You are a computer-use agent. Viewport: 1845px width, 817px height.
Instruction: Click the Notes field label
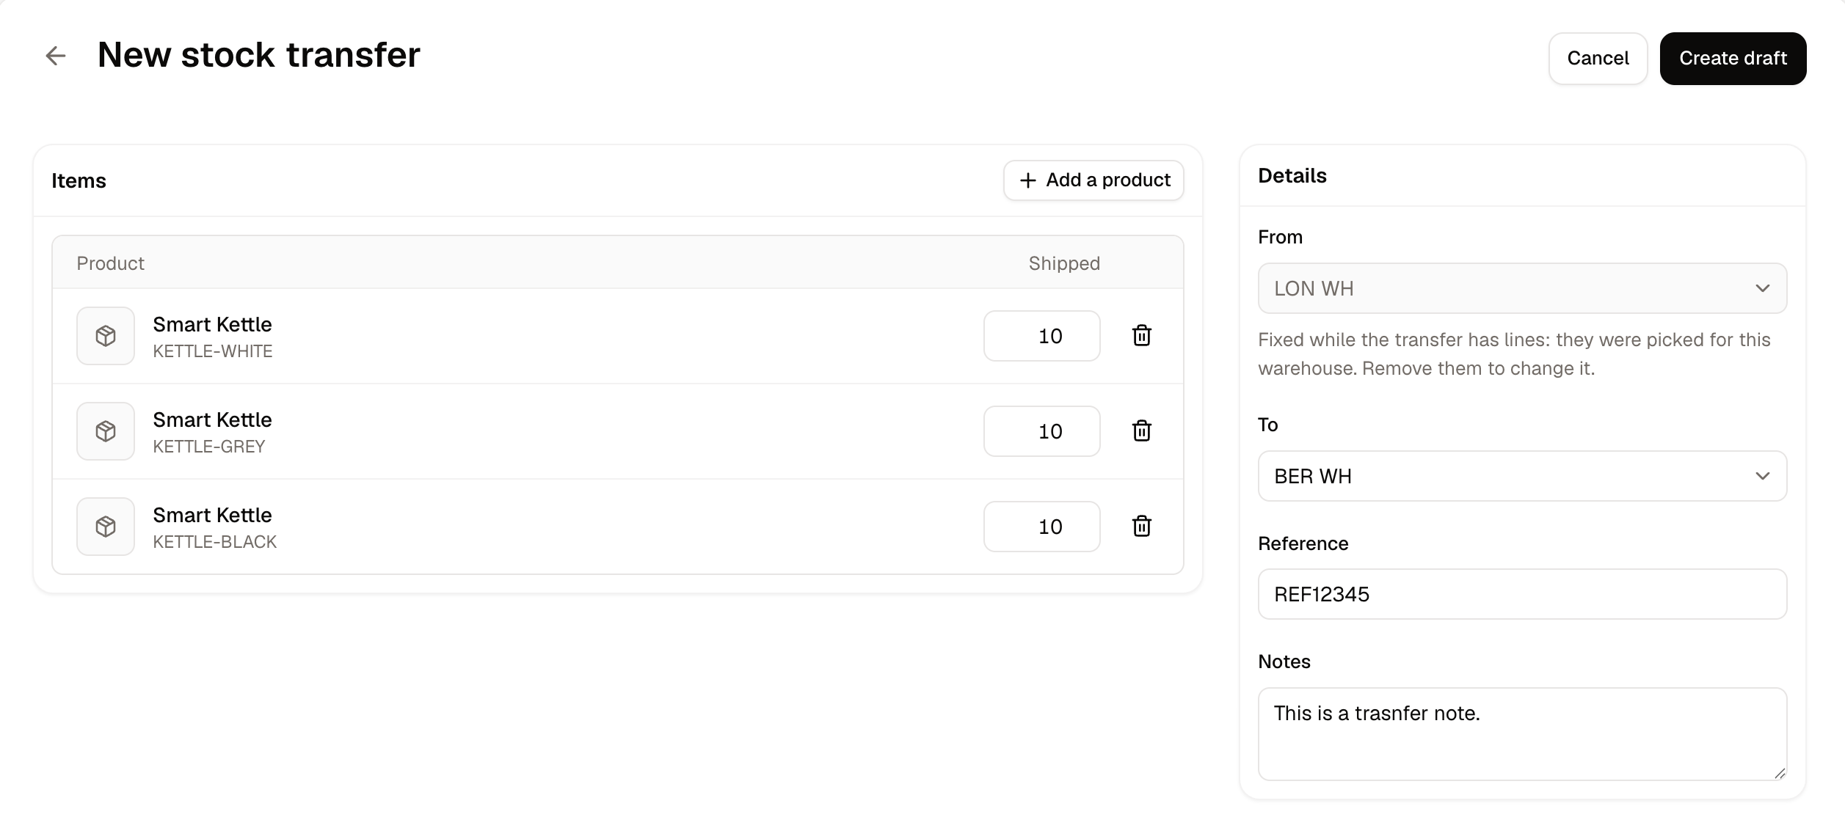pos(1284,662)
